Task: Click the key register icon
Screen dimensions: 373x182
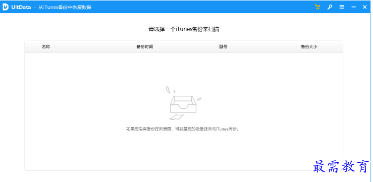Action: 330,7
